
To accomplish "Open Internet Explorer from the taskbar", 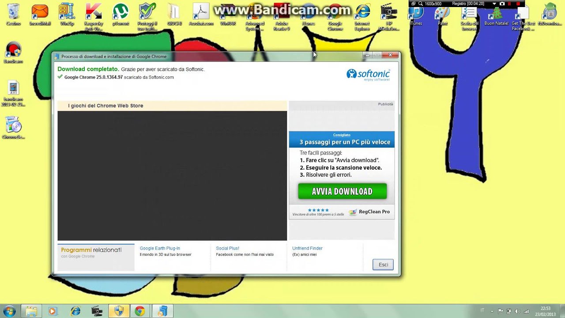I will [x=75, y=311].
